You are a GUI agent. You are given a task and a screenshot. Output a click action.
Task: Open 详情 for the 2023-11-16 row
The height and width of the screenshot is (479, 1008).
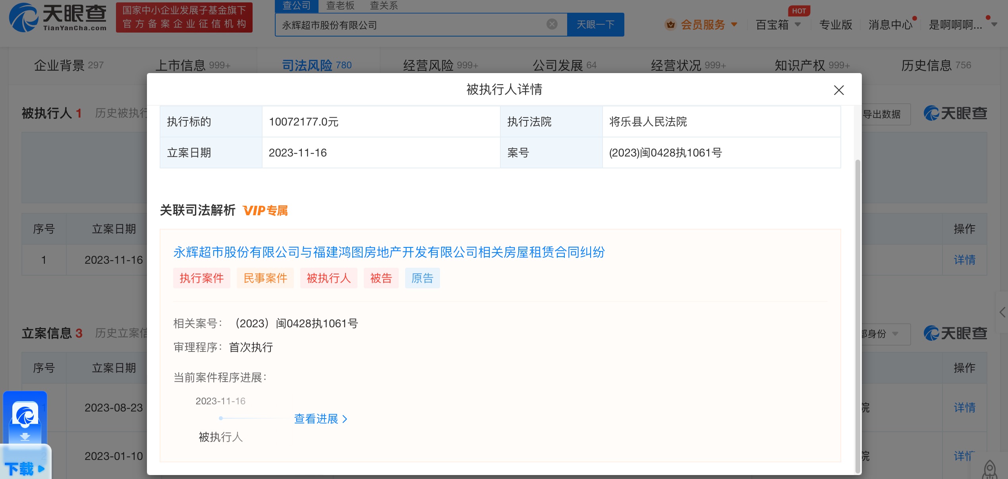point(965,260)
